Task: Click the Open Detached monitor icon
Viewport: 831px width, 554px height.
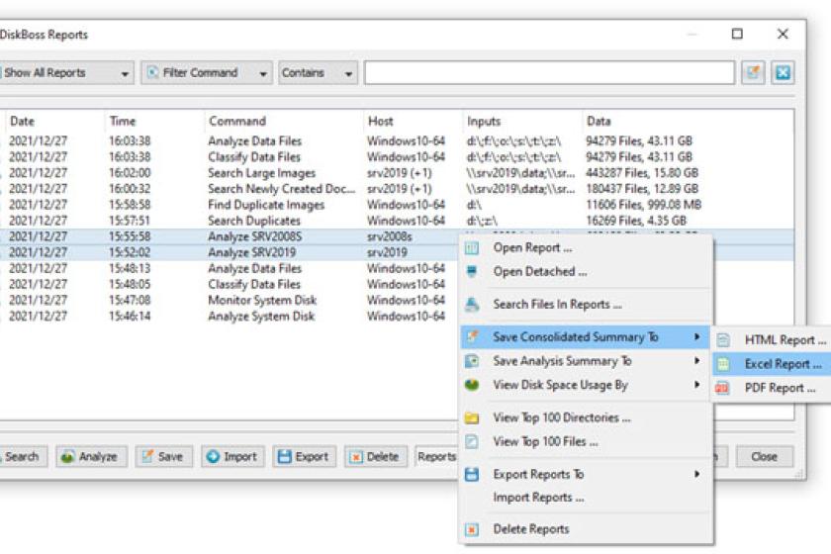Action: (x=472, y=271)
